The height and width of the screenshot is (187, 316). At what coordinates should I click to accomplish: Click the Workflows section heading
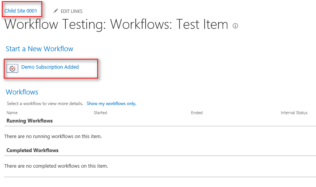pyautogui.click(x=22, y=92)
